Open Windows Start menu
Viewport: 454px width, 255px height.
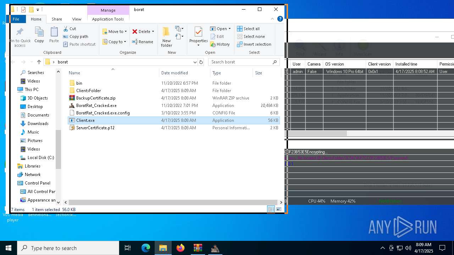(x=9, y=248)
